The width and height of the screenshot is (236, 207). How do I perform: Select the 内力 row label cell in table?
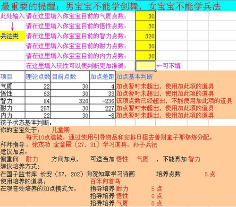tap(12, 115)
